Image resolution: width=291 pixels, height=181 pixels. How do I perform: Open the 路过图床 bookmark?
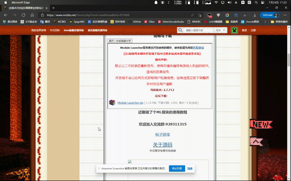point(10,22)
